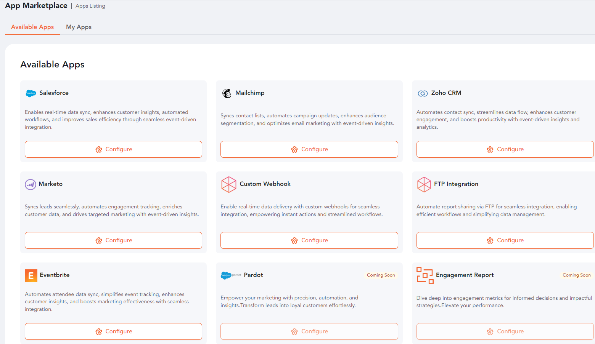
Task: Click the Marketo card title
Action: coord(50,184)
